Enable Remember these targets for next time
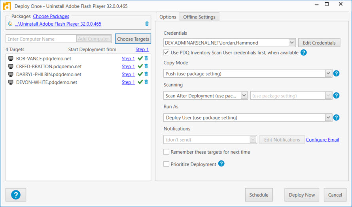The image size is (352, 207). pyautogui.click(x=167, y=152)
